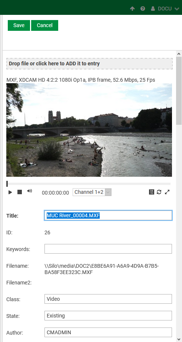This screenshot has height=342, width=182.
Task: Click the scrollbar down arrow
Action: 179,339
